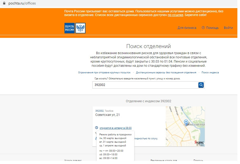240x164 pixels.
Task: Click Войти to sign in
Action: [228, 28]
